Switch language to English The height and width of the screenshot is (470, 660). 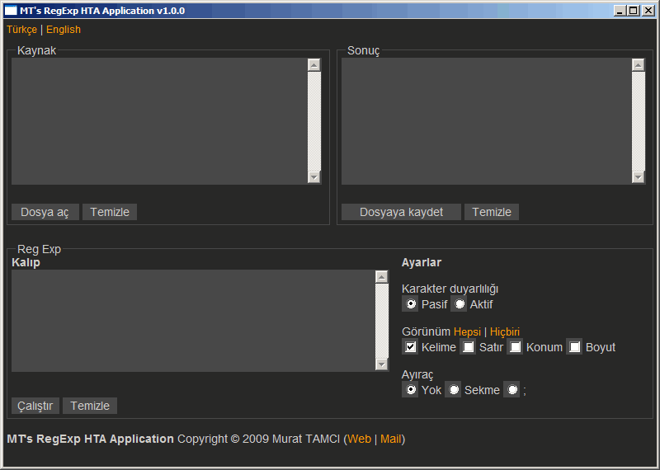(64, 30)
